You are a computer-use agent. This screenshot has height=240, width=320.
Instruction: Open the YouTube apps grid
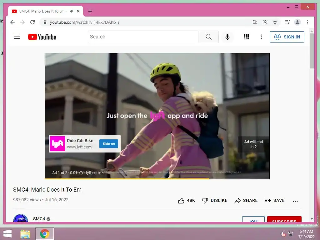point(246,37)
